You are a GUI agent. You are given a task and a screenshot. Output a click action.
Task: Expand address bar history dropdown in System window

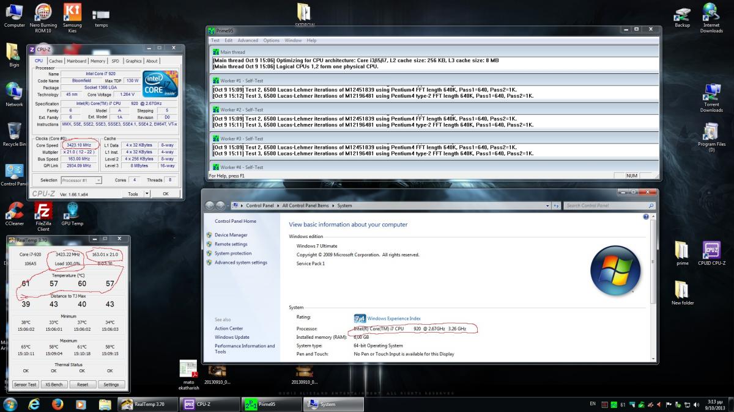pos(549,206)
